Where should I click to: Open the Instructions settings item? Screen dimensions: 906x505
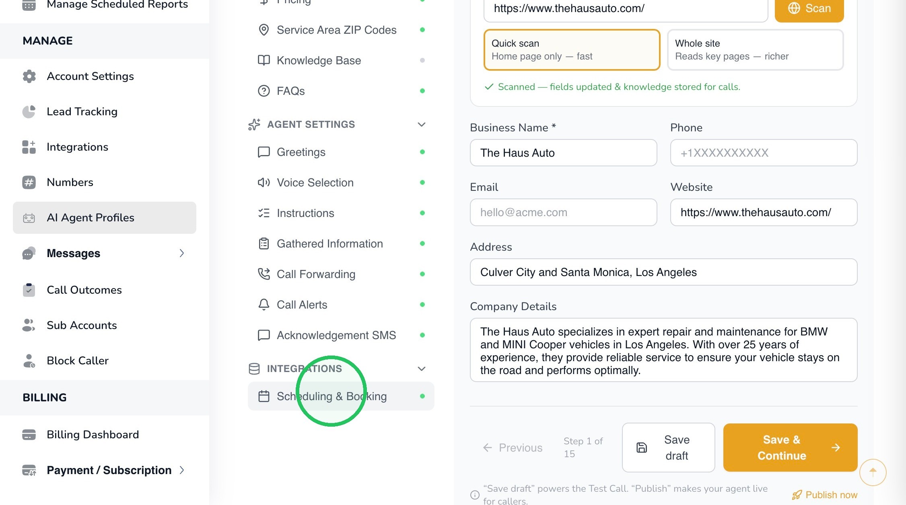[341, 213]
